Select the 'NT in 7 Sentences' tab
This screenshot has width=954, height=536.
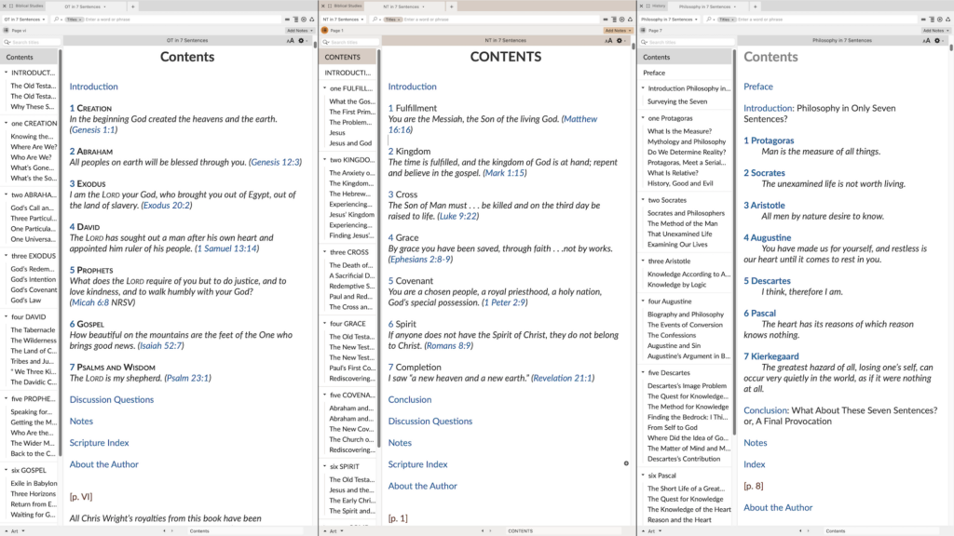point(401,7)
